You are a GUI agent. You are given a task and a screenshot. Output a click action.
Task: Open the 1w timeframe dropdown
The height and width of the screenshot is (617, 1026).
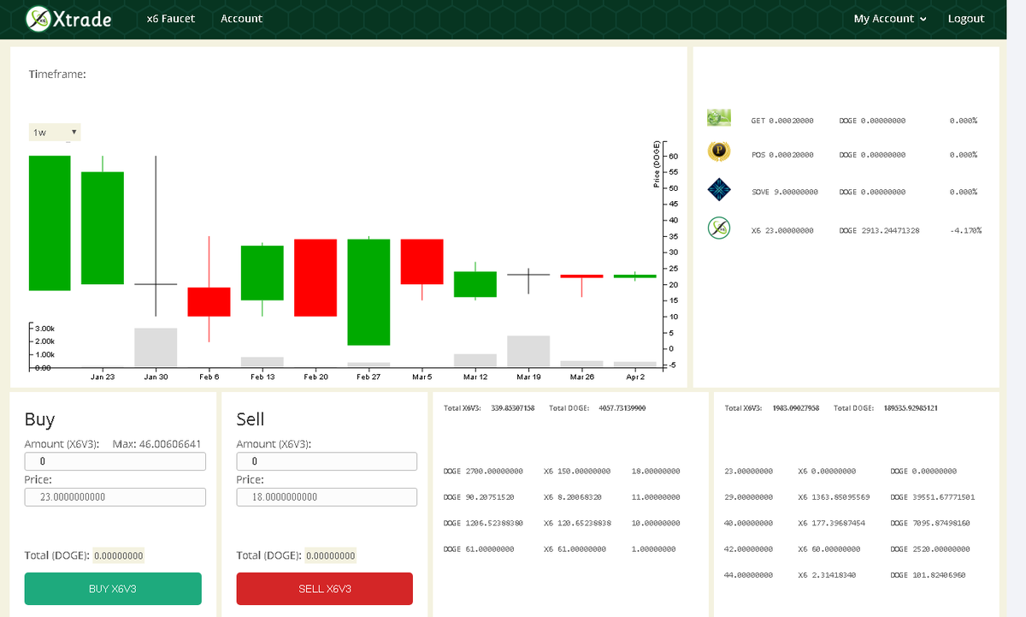coord(54,132)
